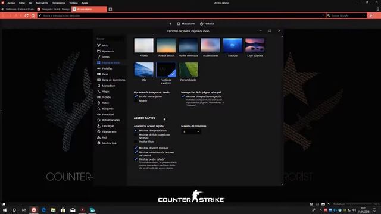This screenshot has height=214, width=381.
Task: Select Mostrar siempre el título option
Action: coord(136,131)
